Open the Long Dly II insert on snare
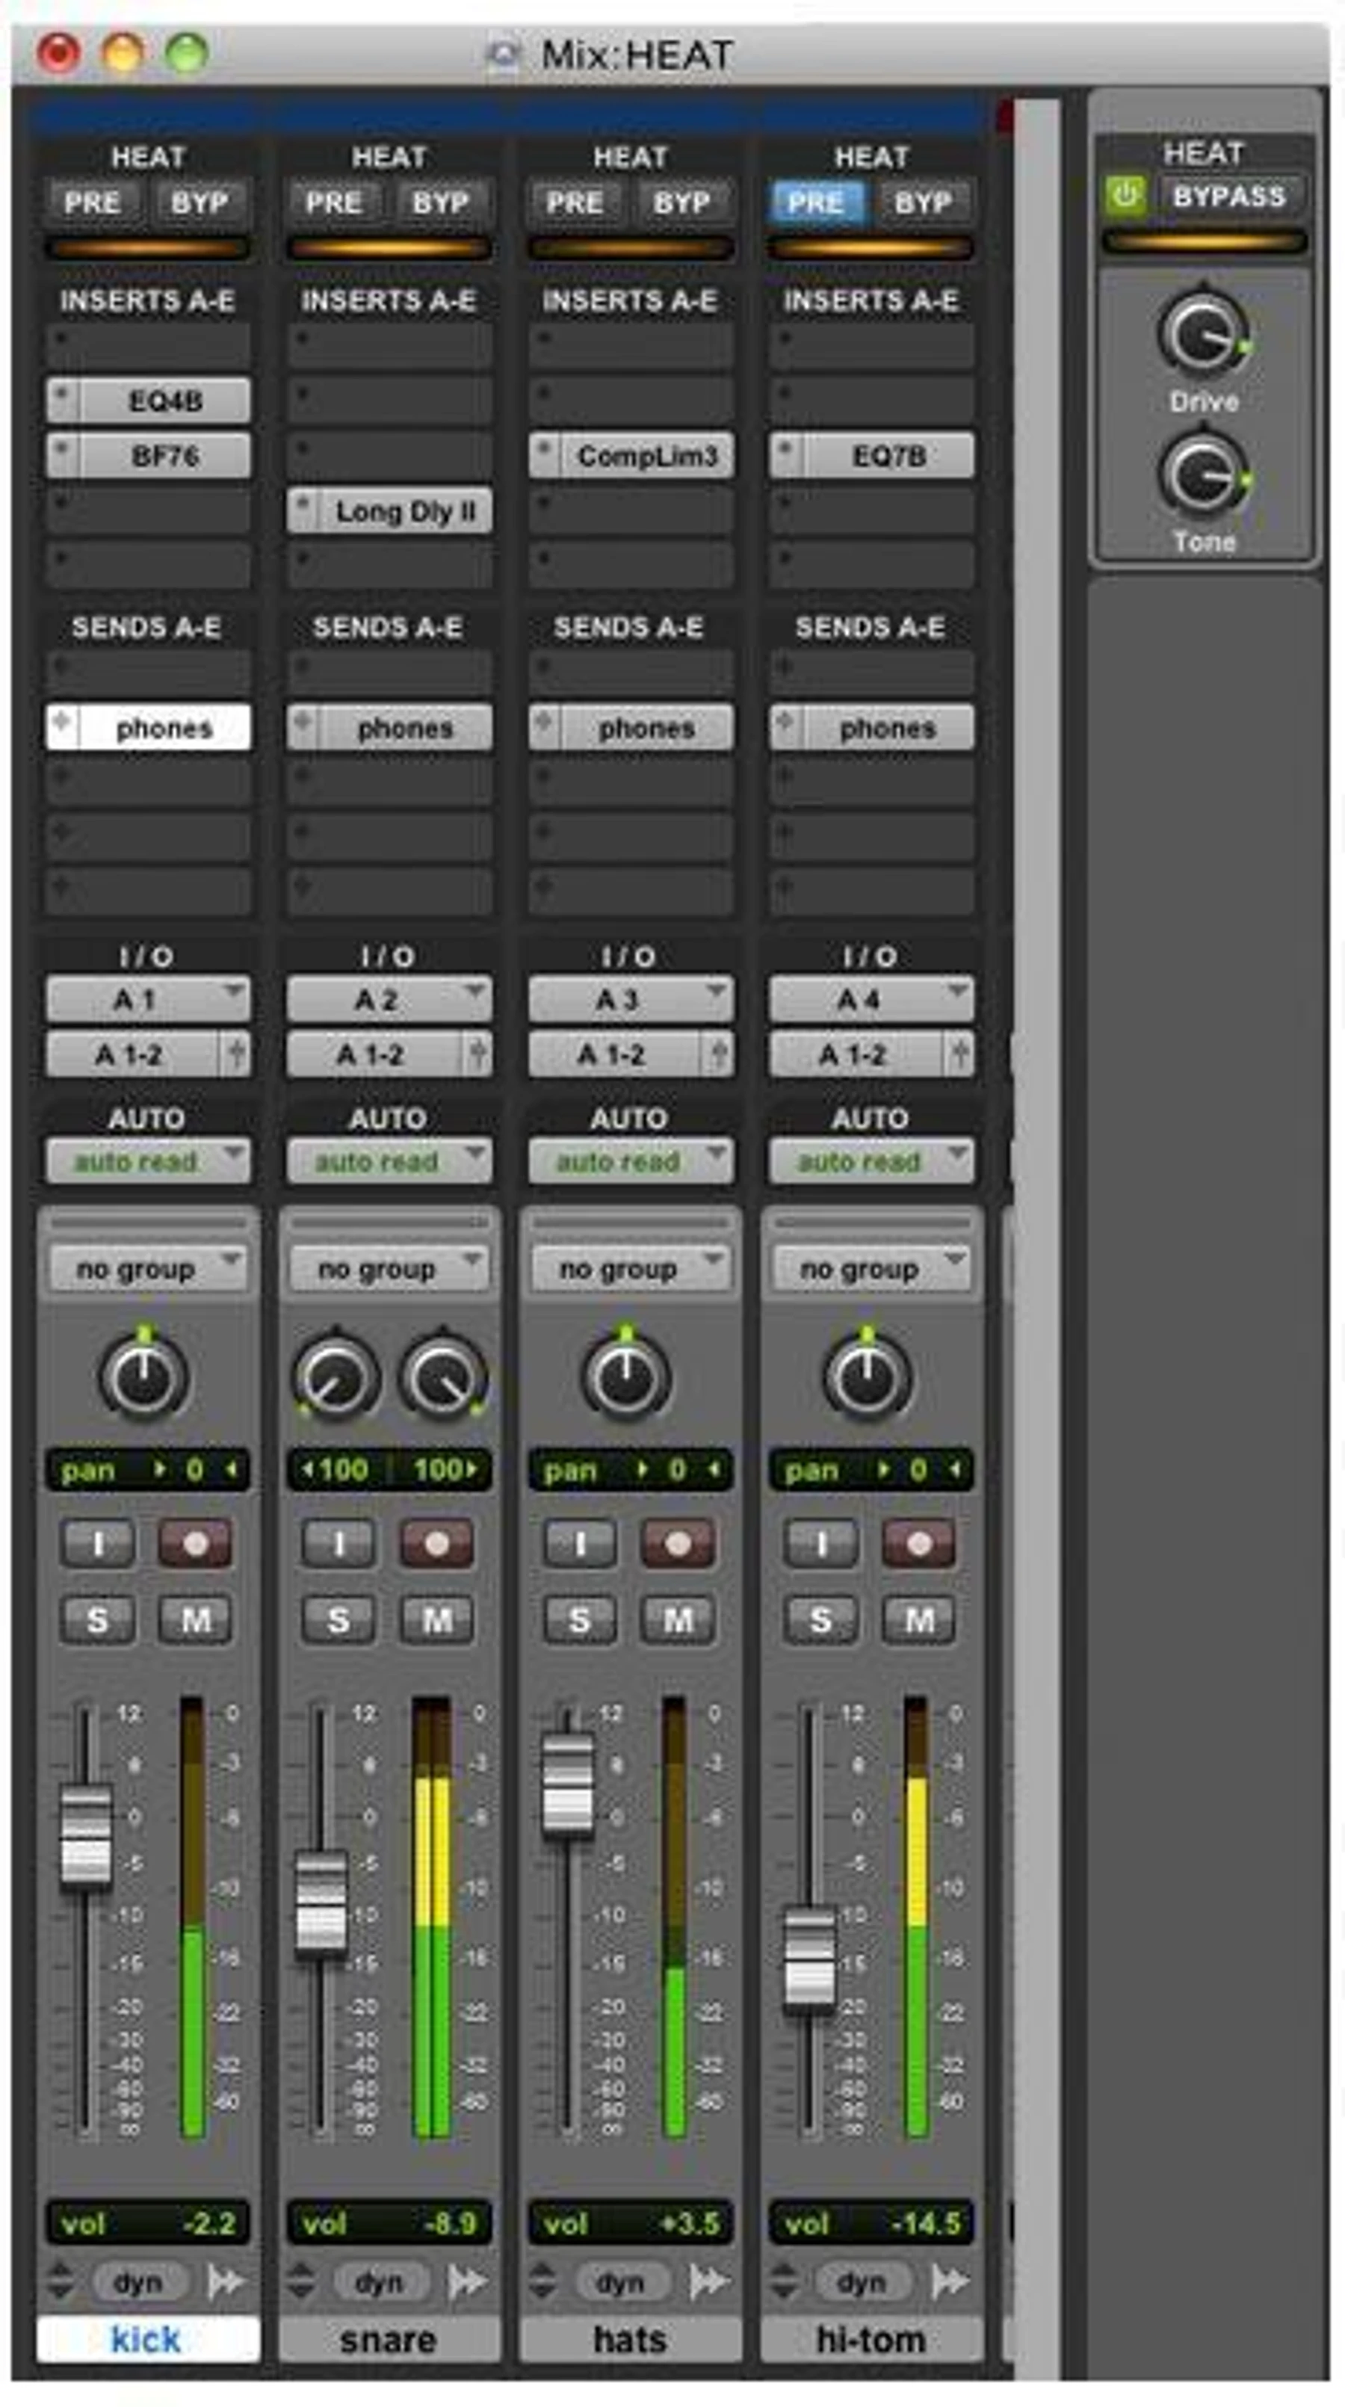The width and height of the screenshot is (1345, 2407). click(x=389, y=511)
